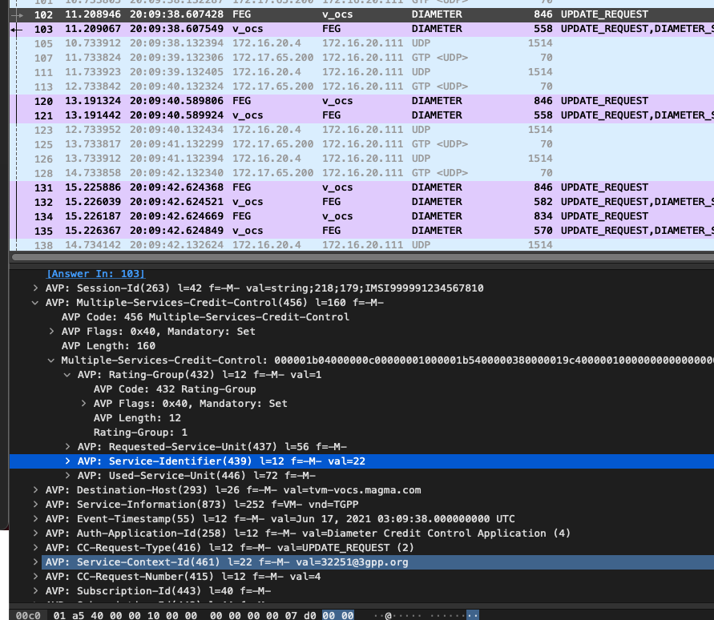
Task: Select the Destination-Host(293) AVP row
Action: 232,490
